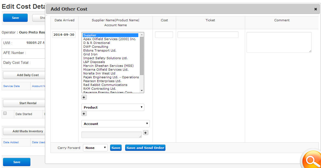Click Save and Send Order

(145, 148)
